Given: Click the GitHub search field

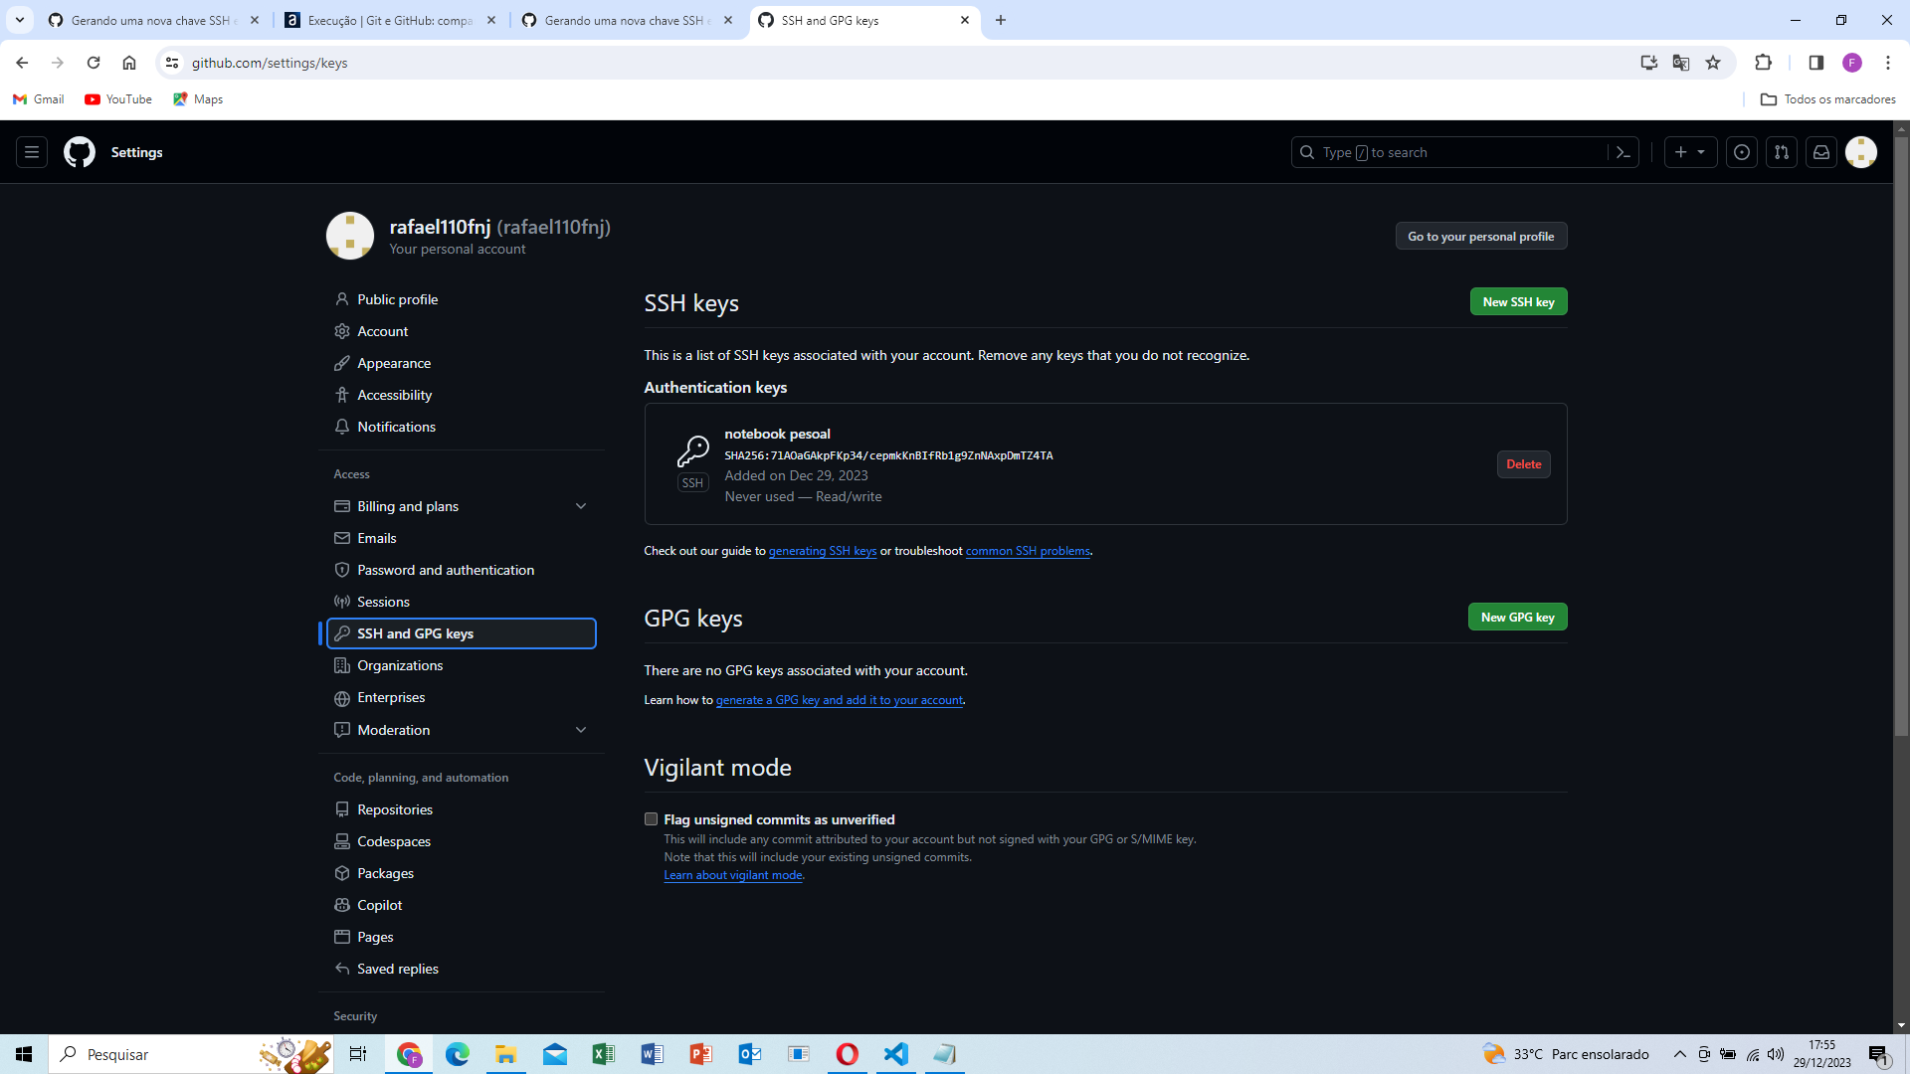Looking at the screenshot, I should point(1451,152).
